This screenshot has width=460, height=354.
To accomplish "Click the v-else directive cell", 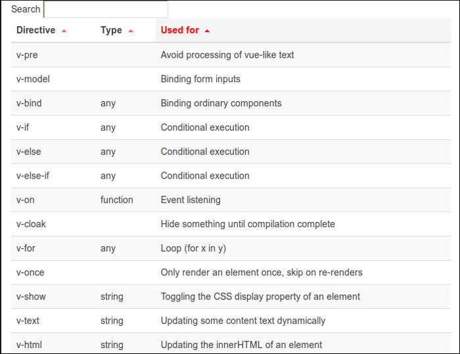I will (28, 152).
